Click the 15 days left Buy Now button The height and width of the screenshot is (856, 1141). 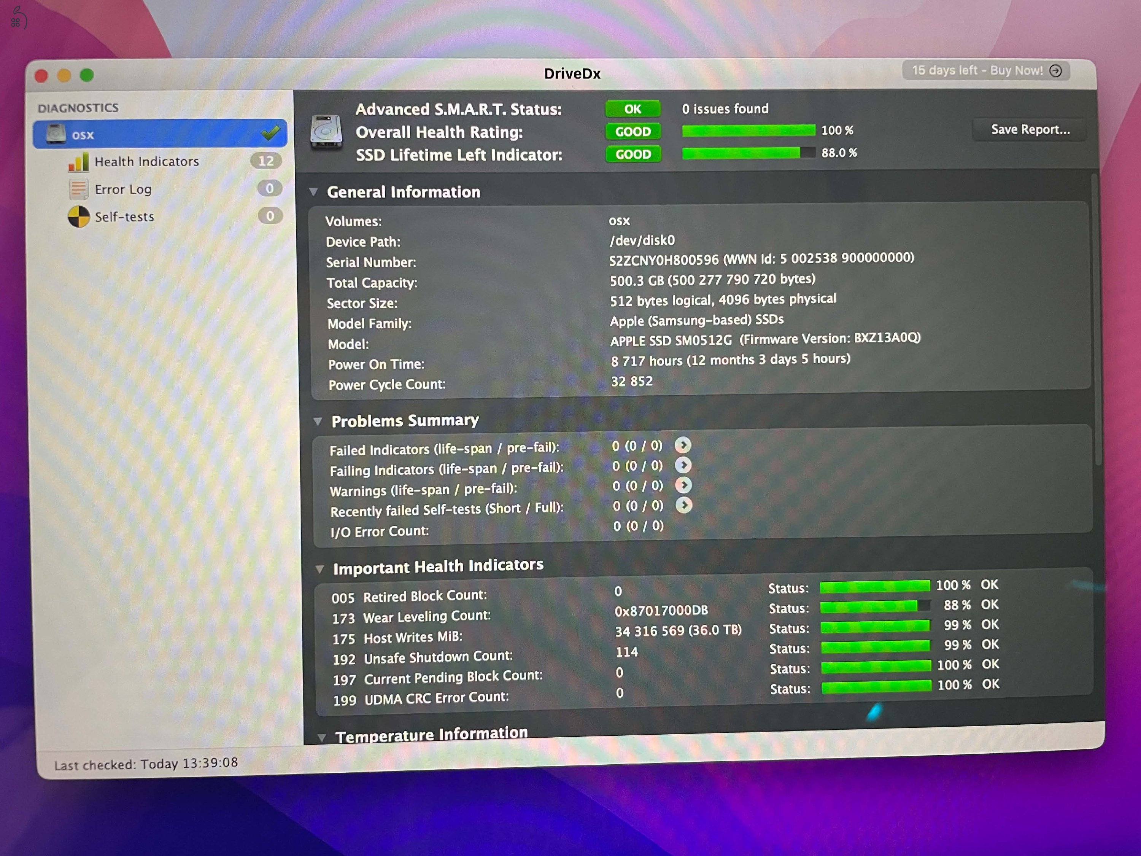(986, 70)
